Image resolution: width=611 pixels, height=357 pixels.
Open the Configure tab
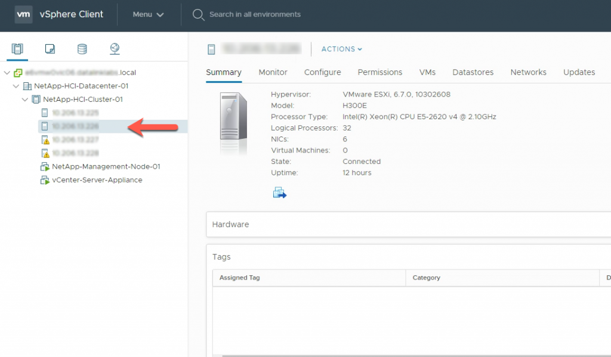click(x=322, y=72)
